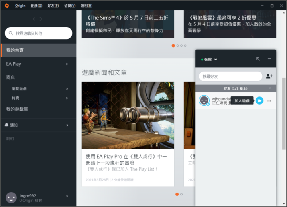Expand the EA Play submenu chevron
Screen dimensions: 287x207
coord(67,64)
